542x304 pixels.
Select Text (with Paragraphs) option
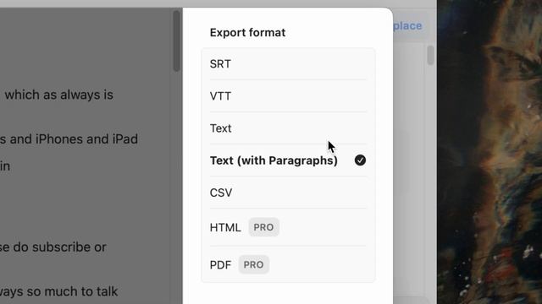point(288,160)
